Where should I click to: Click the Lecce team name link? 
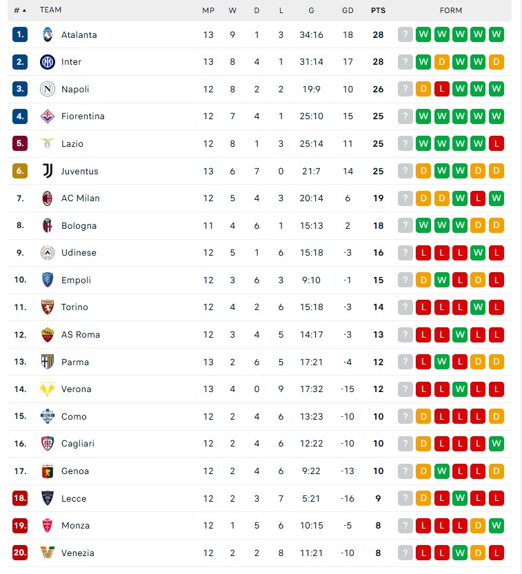pyautogui.click(x=74, y=499)
